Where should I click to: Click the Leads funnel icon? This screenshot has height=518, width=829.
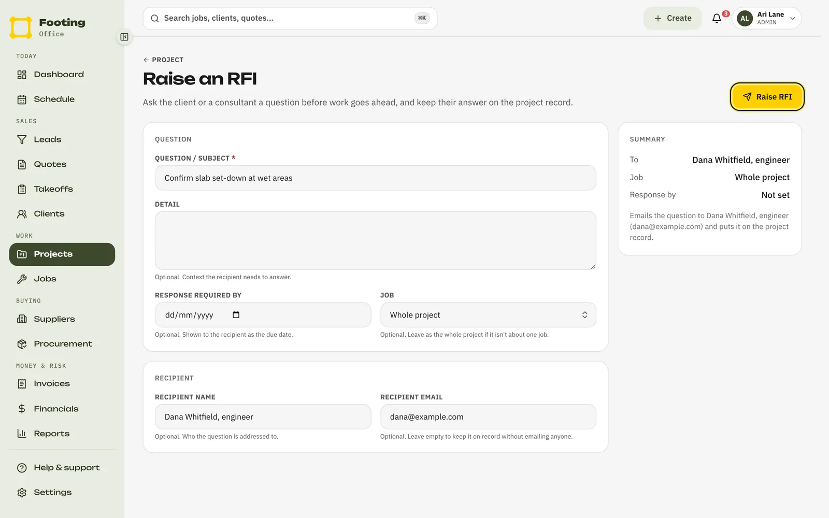point(22,140)
